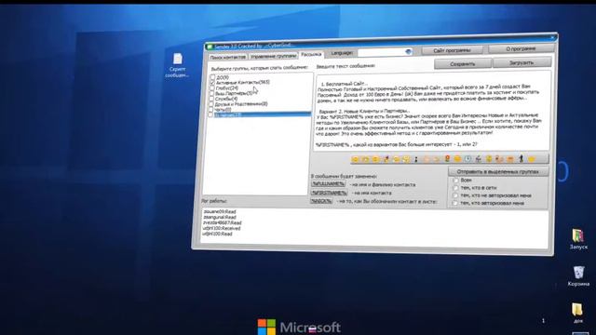596x335 pixels.
Task: Insert the %FULLNAME% placeholder
Action: point(328,184)
